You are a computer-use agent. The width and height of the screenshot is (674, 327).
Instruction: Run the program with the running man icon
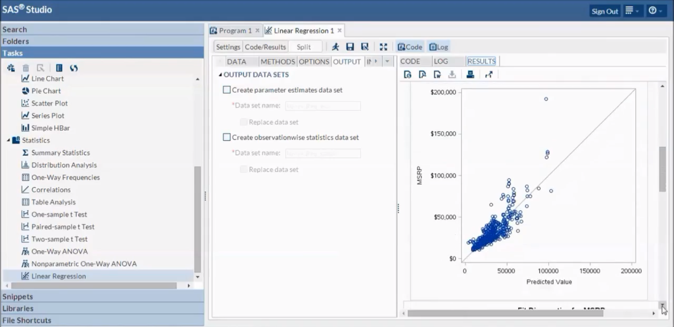coord(335,47)
